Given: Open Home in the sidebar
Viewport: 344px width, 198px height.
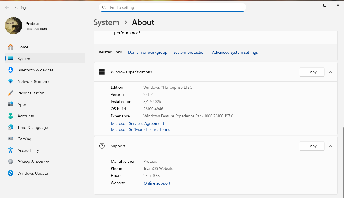Looking at the screenshot, I should (x=45, y=47).
